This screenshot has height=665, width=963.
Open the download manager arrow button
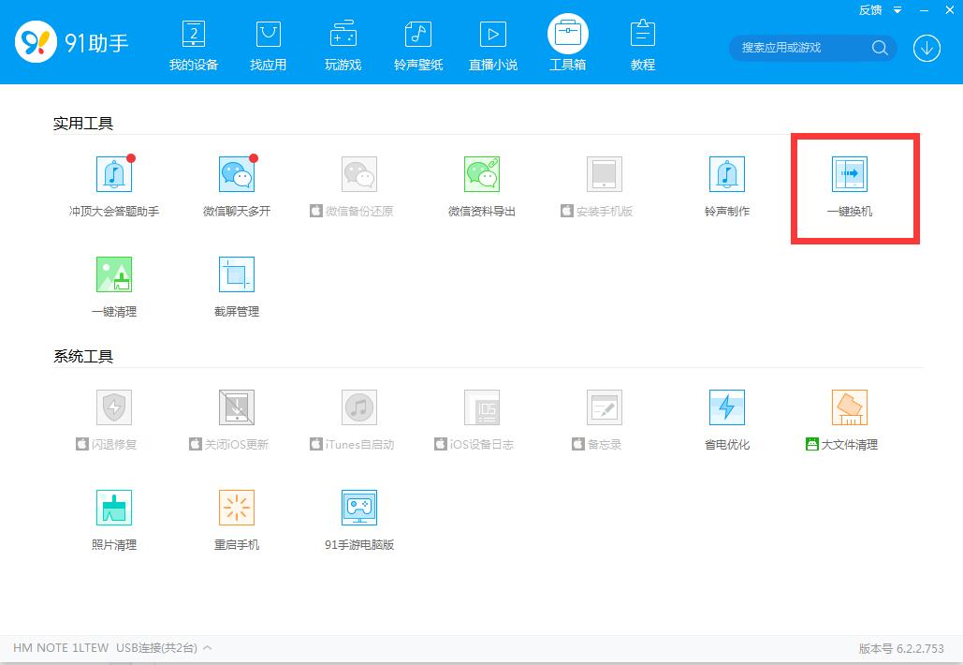[x=927, y=48]
